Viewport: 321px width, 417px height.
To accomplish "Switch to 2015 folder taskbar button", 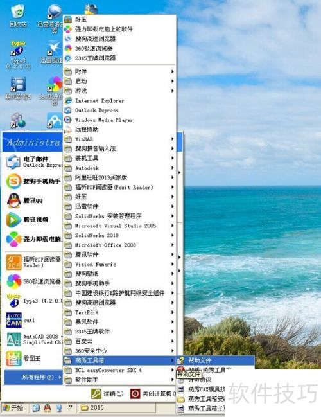I will pos(116,408).
